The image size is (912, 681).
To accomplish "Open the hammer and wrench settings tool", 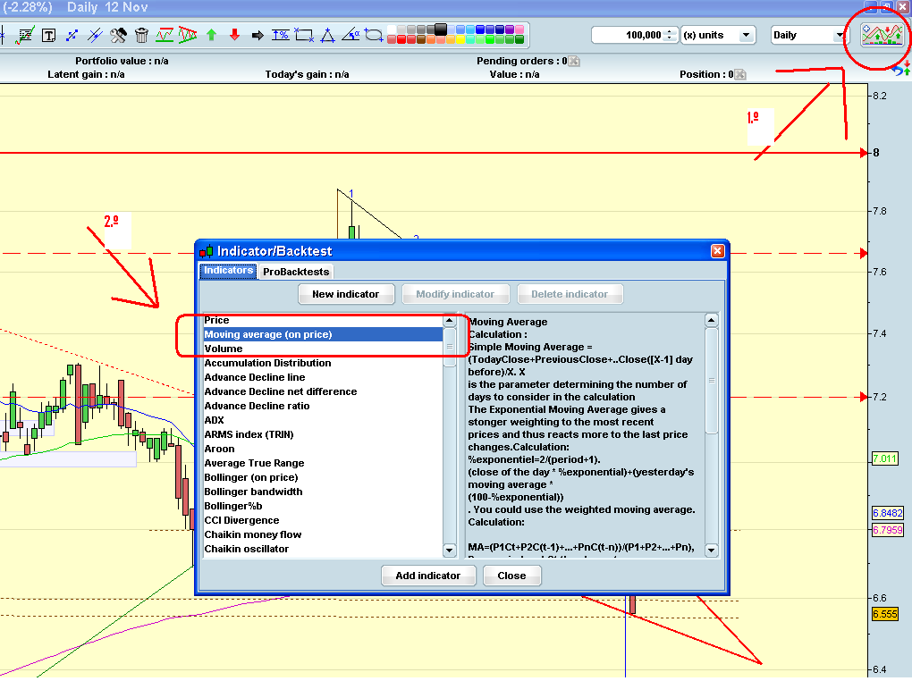I will tap(118, 36).
